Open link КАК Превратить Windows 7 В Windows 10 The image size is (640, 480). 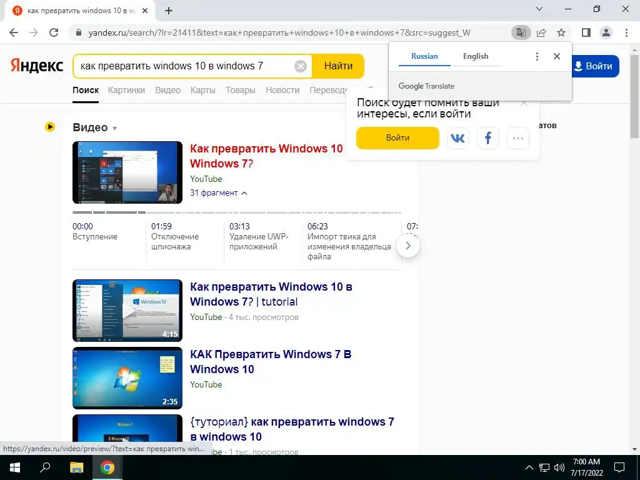271,362
